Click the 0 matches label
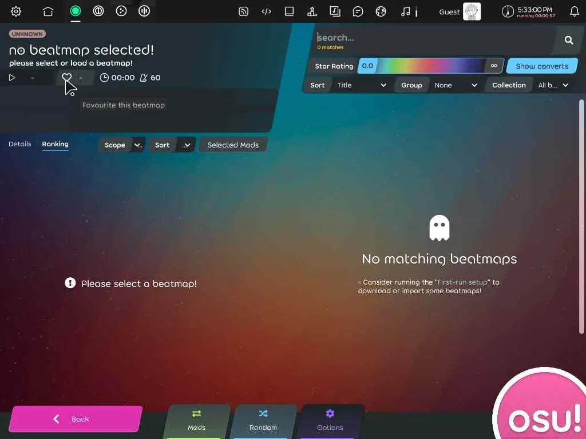The image size is (586, 439). (330, 47)
